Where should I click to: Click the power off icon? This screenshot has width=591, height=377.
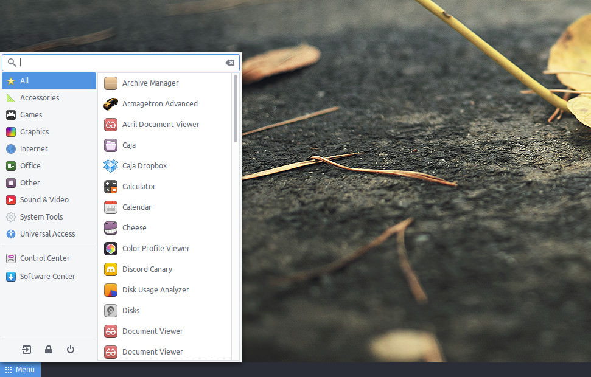71,350
